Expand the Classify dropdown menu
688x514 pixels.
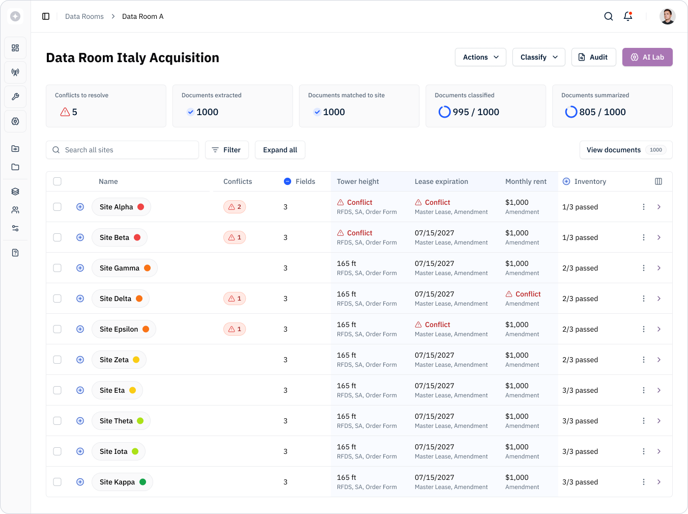tap(538, 57)
